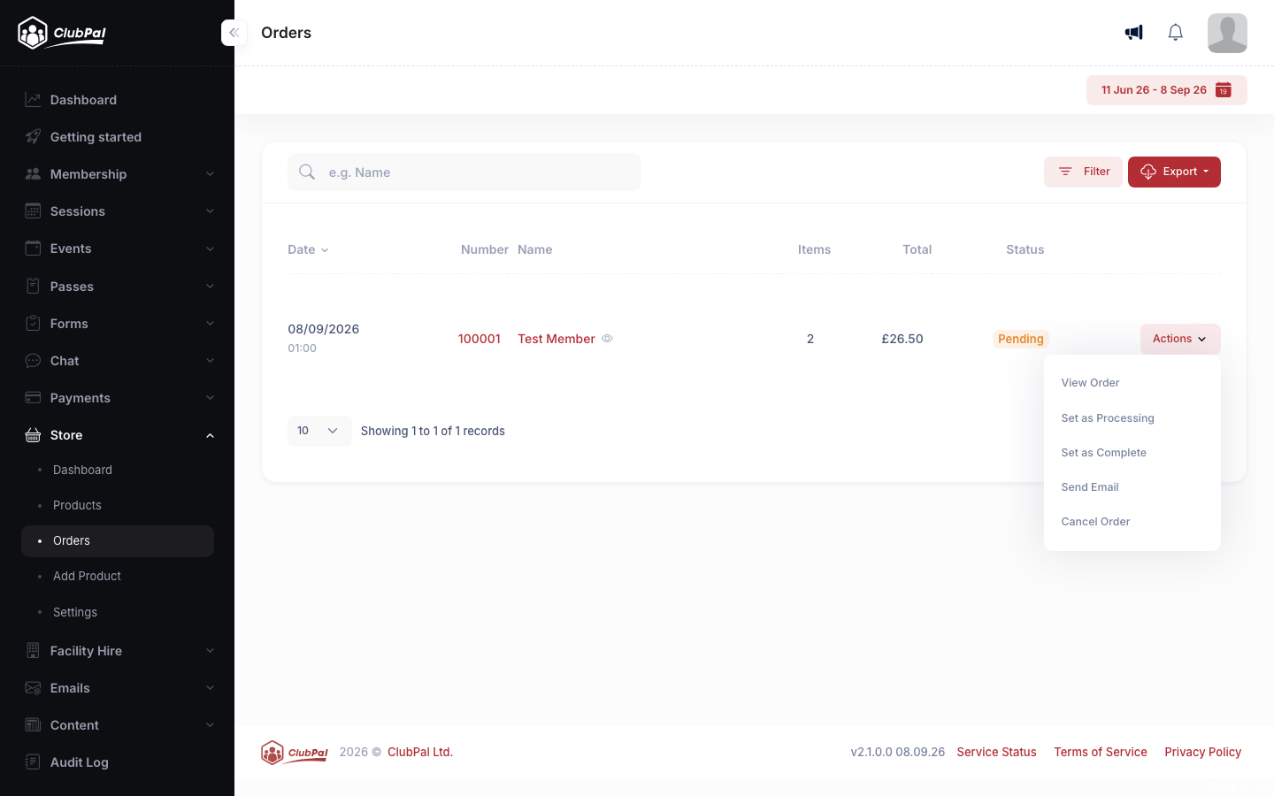This screenshot has height=796, width=1274.
Task: Open order number 100001
Action: coord(480,339)
